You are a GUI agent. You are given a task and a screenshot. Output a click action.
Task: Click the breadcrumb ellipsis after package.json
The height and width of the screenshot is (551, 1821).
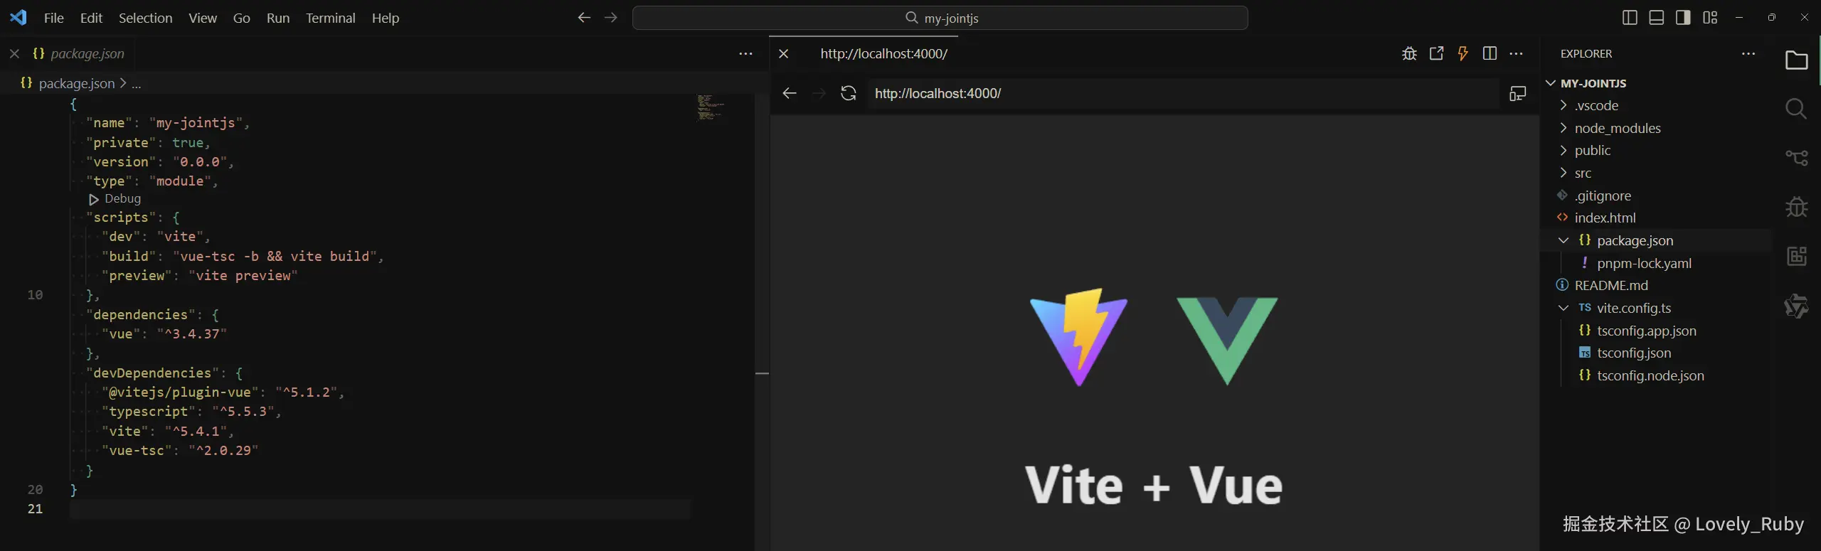[x=137, y=84]
